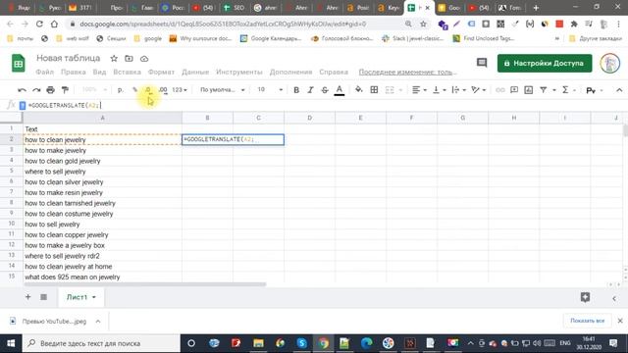The height and width of the screenshot is (353, 628).
Task: Open the Инструменты menu
Action: (x=239, y=72)
